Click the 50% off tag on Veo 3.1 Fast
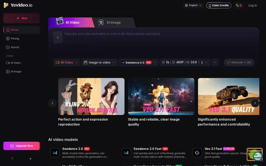 pos(229,149)
